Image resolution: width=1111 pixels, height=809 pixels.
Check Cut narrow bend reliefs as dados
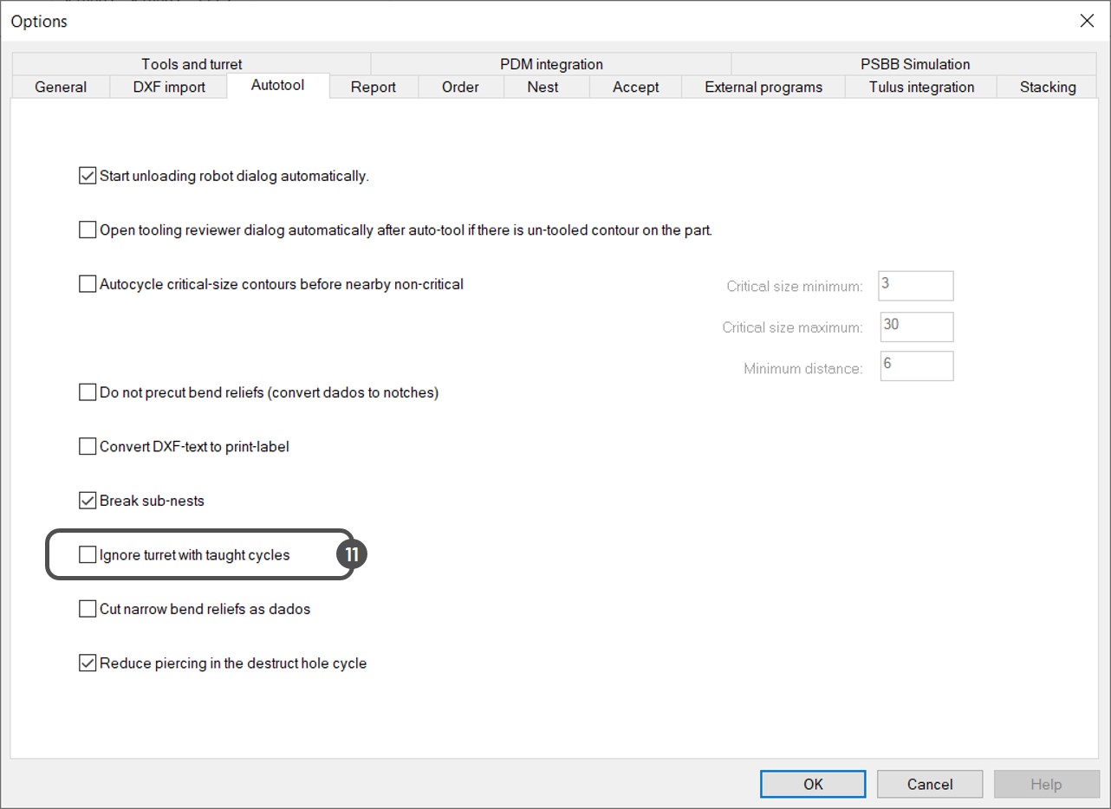pyautogui.click(x=88, y=609)
